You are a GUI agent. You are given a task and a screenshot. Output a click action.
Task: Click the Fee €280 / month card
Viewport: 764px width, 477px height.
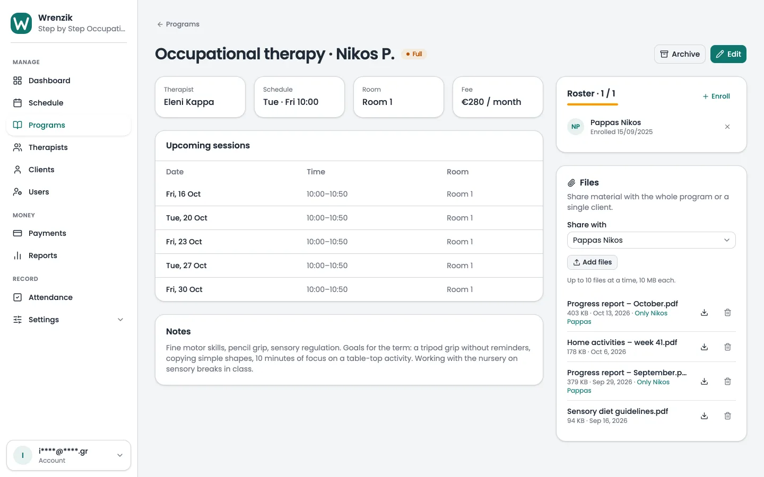[x=498, y=97]
